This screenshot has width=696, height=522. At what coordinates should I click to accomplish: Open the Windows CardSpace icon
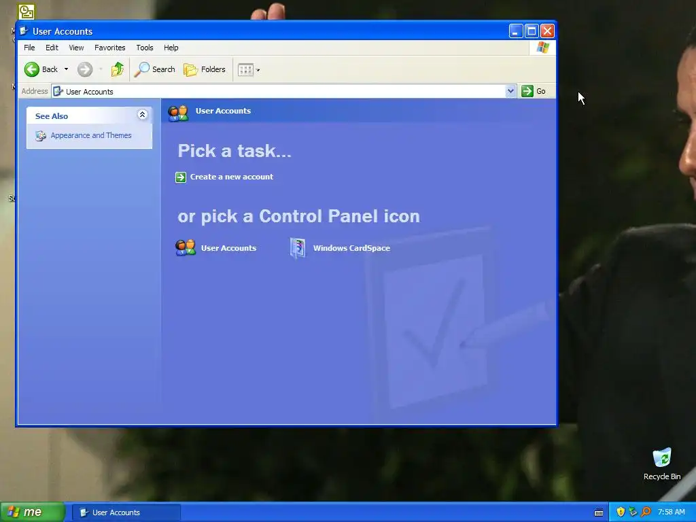pyautogui.click(x=298, y=247)
